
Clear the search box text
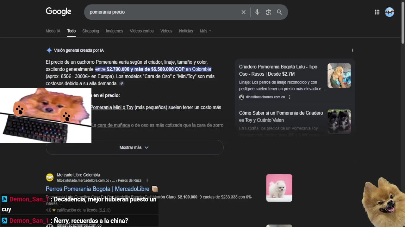coord(243,12)
